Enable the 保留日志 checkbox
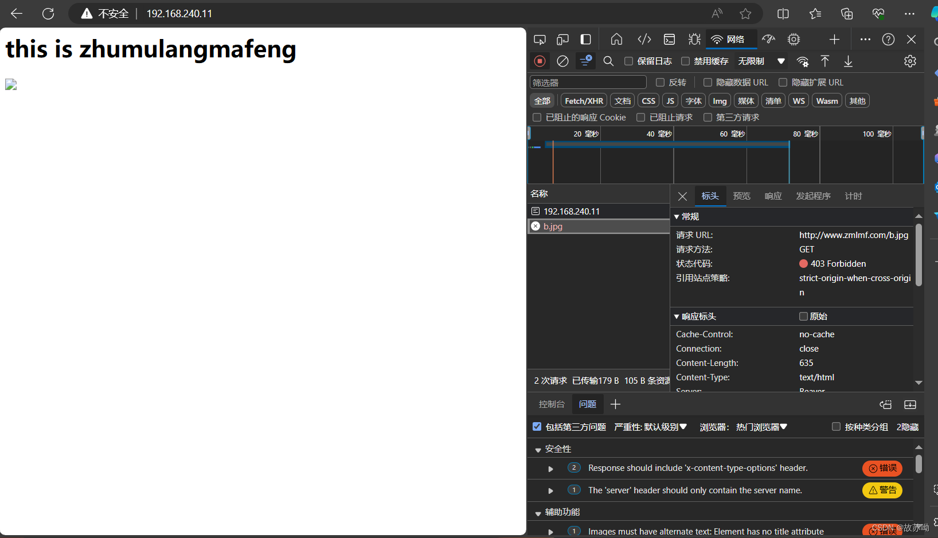The width and height of the screenshot is (938, 538). [x=629, y=61]
